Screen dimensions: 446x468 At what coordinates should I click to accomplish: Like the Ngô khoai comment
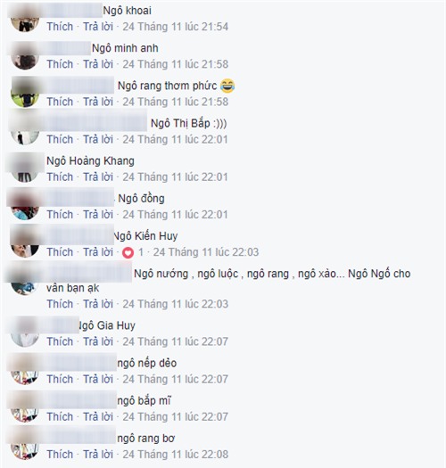tap(60, 27)
